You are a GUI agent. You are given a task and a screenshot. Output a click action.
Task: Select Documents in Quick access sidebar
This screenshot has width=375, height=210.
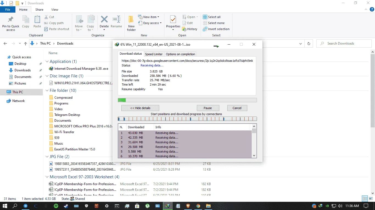point(23,77)
